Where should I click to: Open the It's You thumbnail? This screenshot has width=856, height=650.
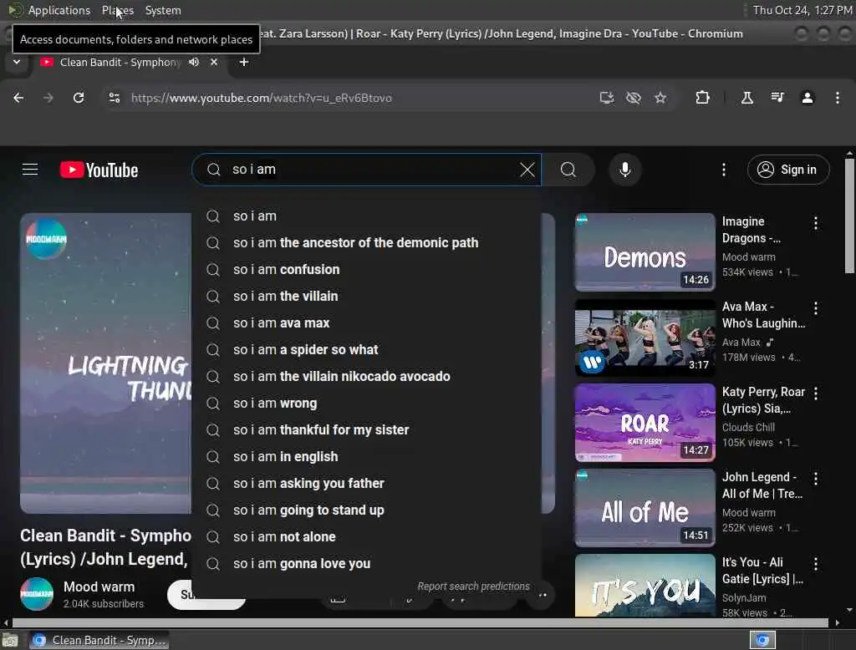tap(645, 586)
